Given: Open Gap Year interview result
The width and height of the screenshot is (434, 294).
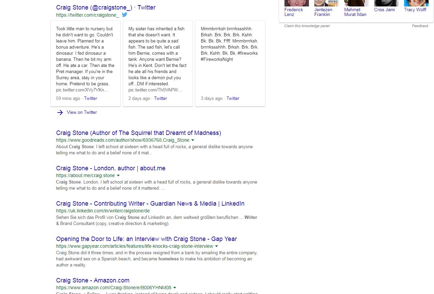Looking at the screenshot, I should point(146,239).
